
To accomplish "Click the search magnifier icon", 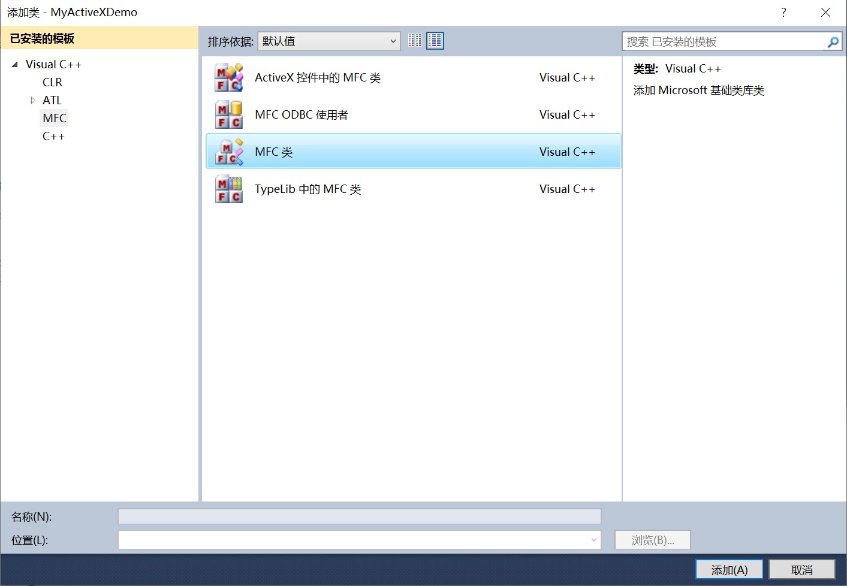I will click(x=833, y=42).
